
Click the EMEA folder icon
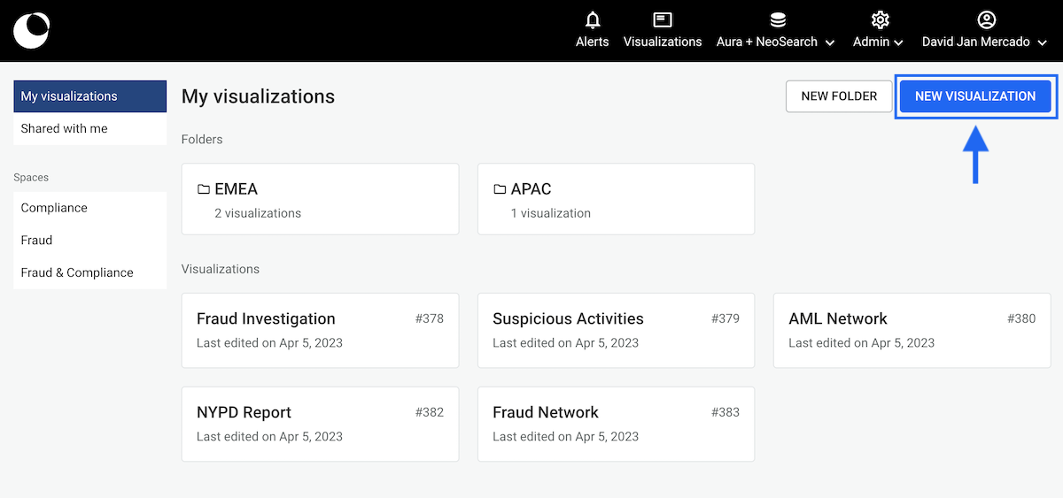coord(204,189)
